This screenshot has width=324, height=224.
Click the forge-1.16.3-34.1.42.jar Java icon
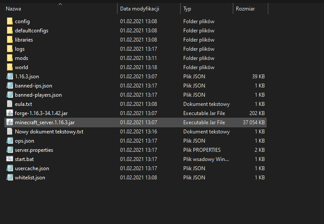(x=10, y=113)
